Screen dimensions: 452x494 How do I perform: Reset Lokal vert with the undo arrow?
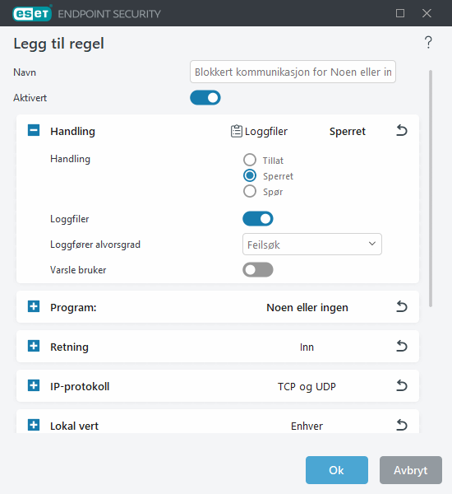[402, 425]
